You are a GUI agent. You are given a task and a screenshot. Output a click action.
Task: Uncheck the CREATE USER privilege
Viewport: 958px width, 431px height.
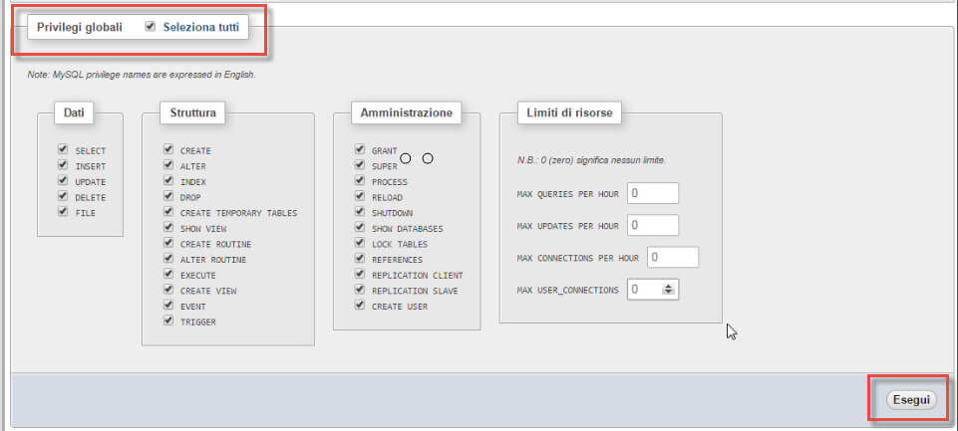[359, 306]
